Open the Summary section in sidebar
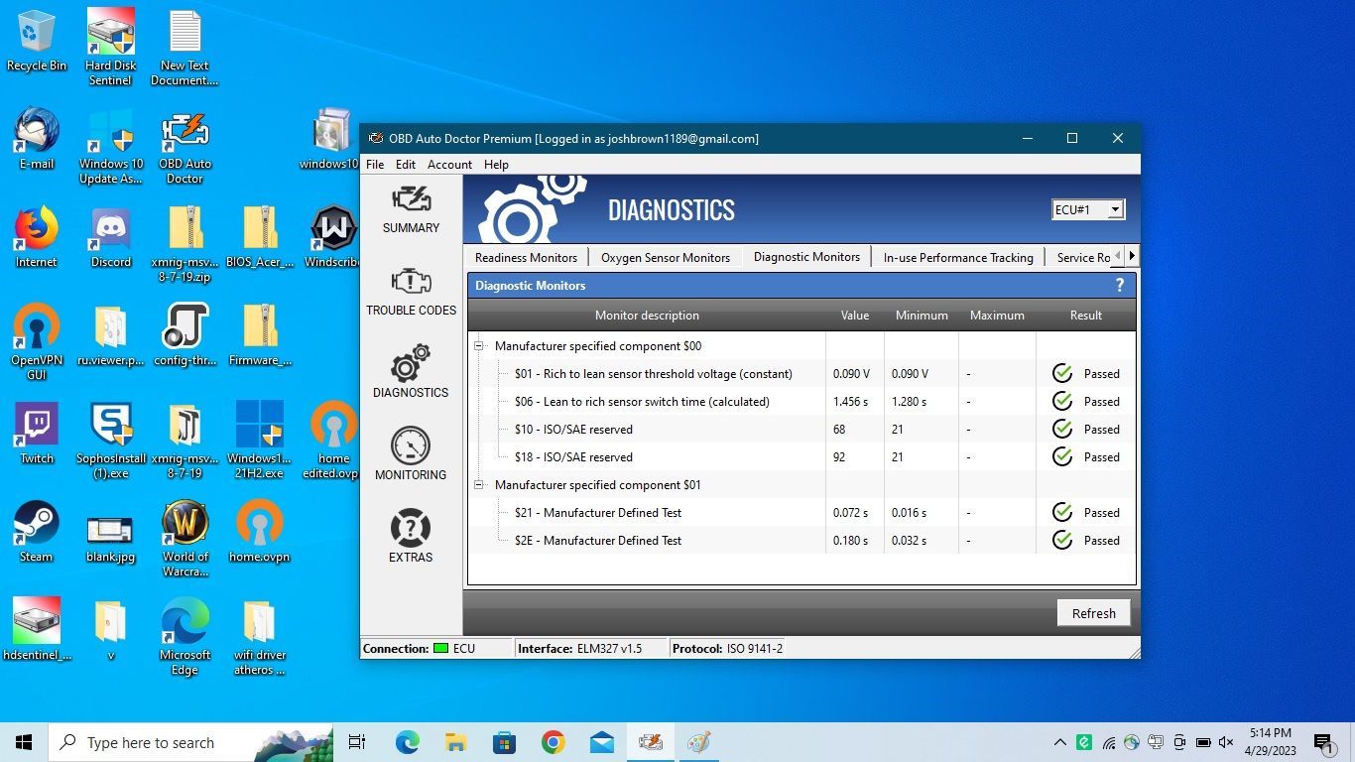 [411, 208]
